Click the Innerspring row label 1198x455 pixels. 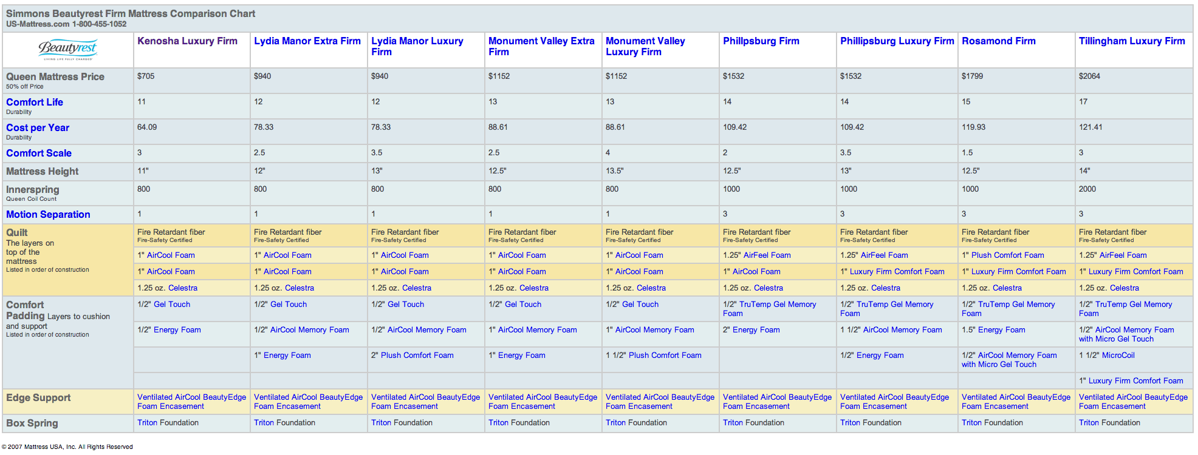pos(33,190)
